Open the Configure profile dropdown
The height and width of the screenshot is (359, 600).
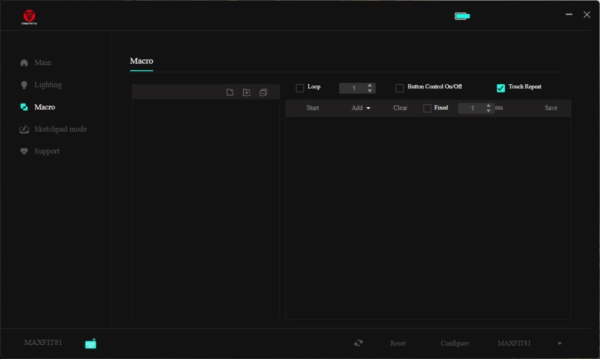(x=559, y=343)
